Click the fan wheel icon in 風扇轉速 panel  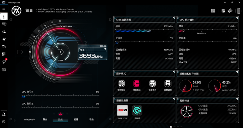[x=187, y=111]
